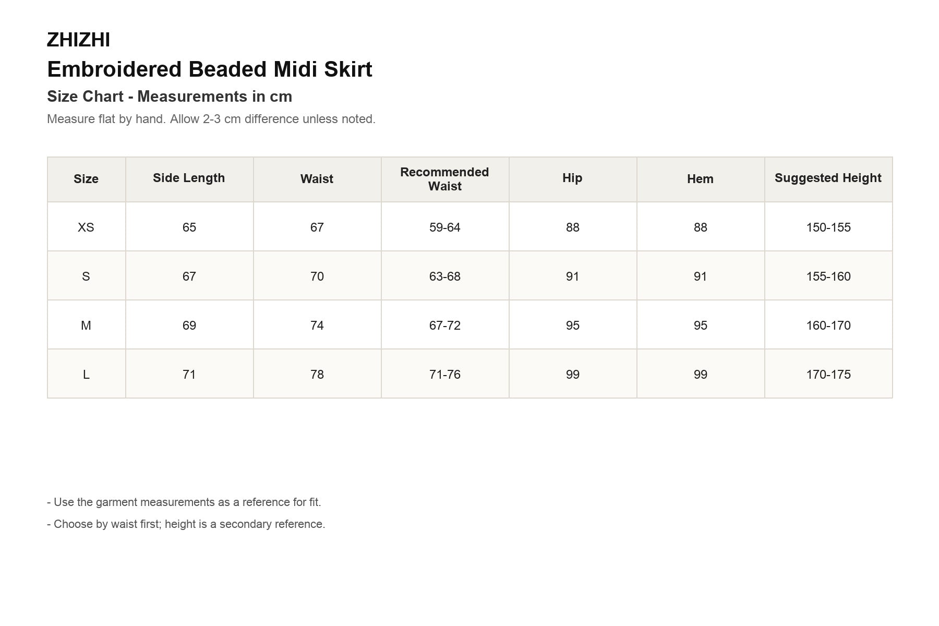Image resolution: width=939 pixels, height=626 pixels.
Task: Select the XS size row label
Action: pos(86,227)
